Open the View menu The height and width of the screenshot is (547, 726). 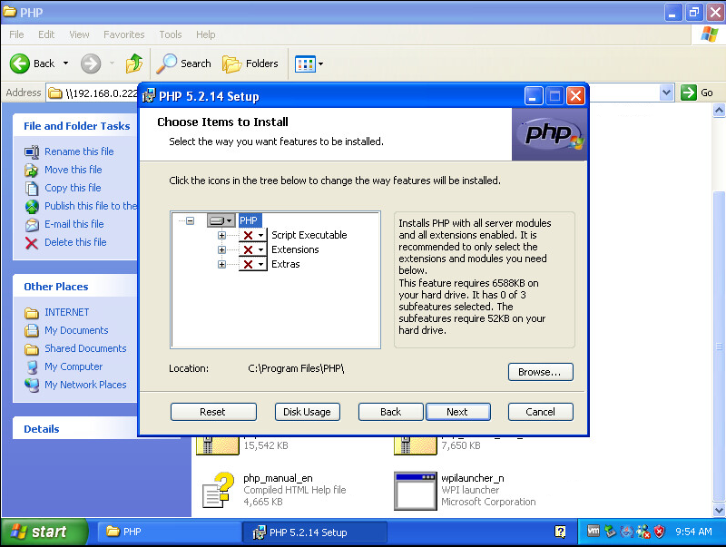point(79,34)
